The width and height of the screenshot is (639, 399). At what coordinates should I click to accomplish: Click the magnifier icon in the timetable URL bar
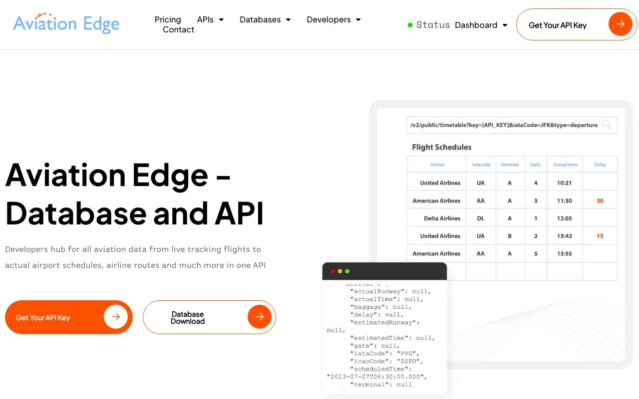pyautogui.click(x=607, y=125)
